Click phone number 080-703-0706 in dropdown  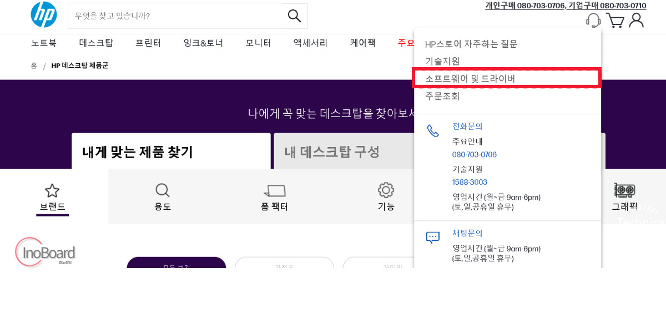tap(475, 154)
